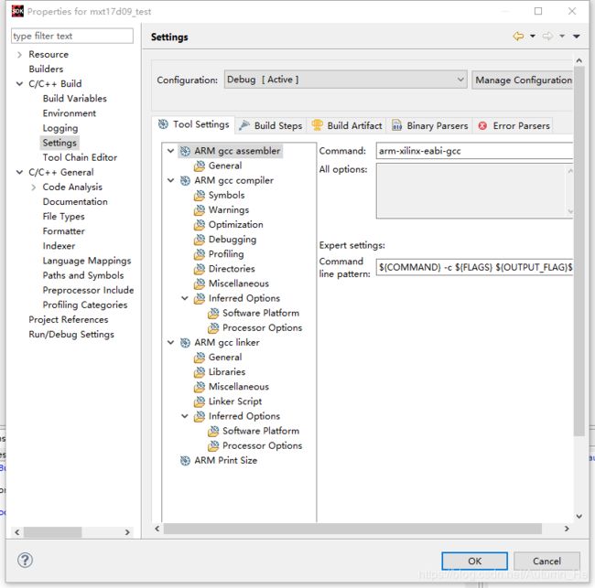Click the ARM gcc assembler tool icon
595x588 pixels.
[185, 151]
